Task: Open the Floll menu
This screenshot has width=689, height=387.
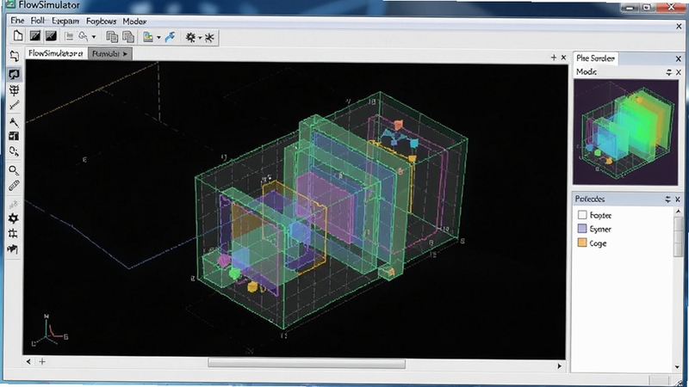Action: [38, 21]
